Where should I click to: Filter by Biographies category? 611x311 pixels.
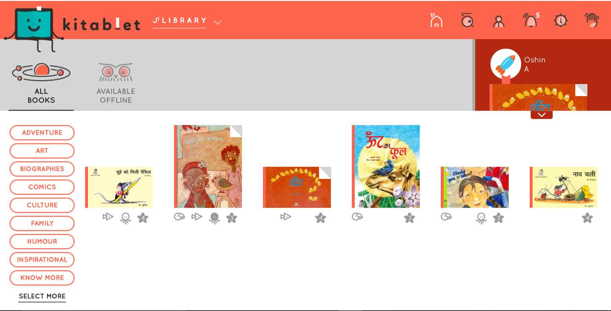pos(42,169)
